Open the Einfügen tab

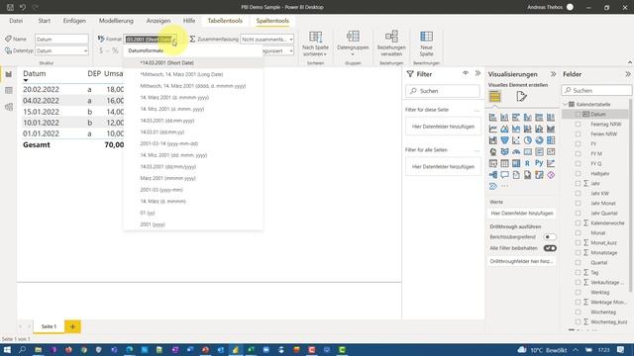tap(74, 21)
